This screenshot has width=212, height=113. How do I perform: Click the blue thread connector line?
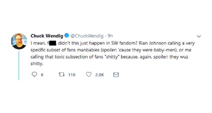coord(19,65)
